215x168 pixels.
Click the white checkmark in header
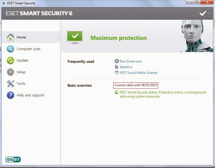tap(203, 13)
